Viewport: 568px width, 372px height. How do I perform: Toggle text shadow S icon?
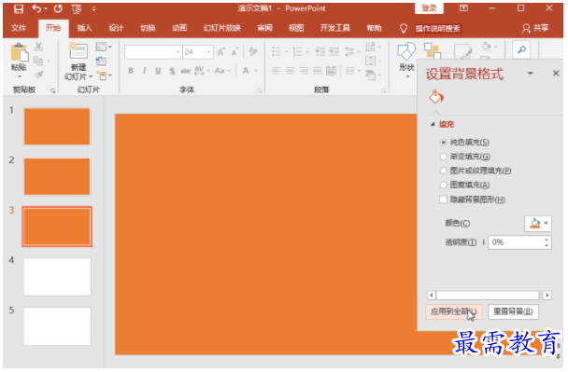tap(172, 71)
